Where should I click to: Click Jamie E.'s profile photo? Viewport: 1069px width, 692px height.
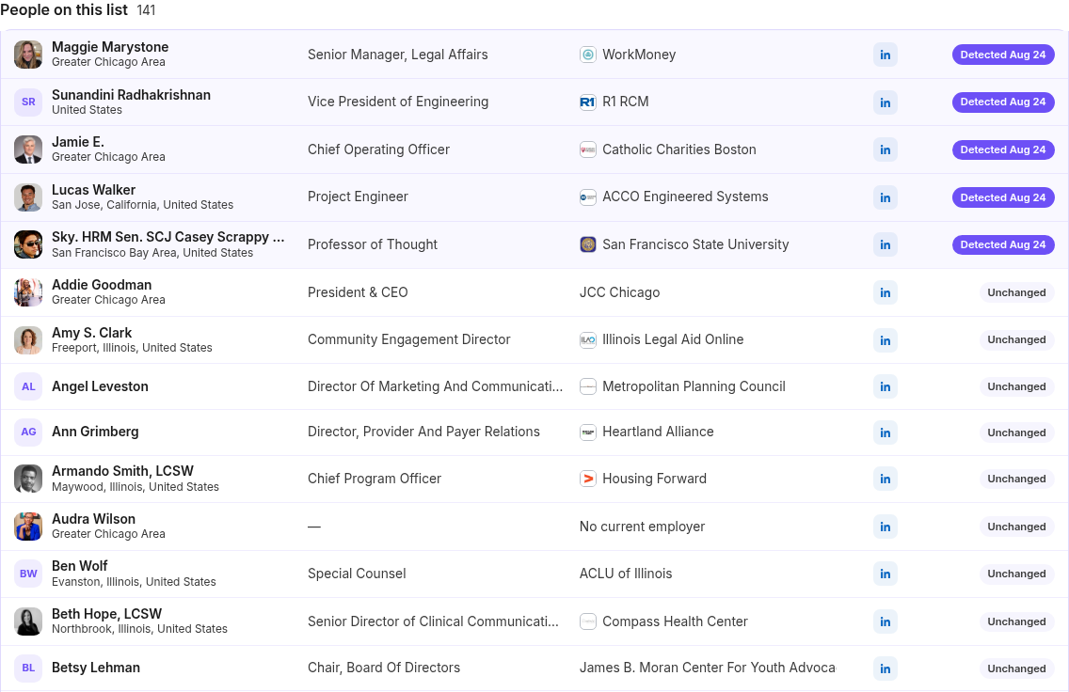(x=28, y=149)
